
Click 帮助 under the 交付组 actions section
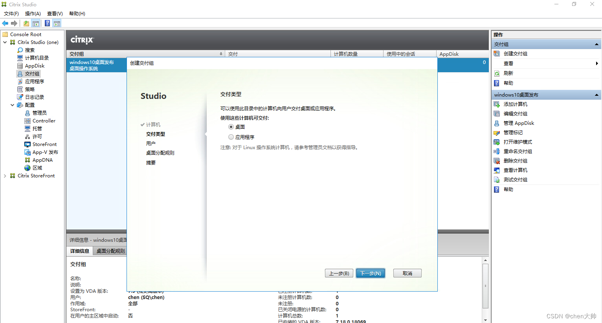508,83
